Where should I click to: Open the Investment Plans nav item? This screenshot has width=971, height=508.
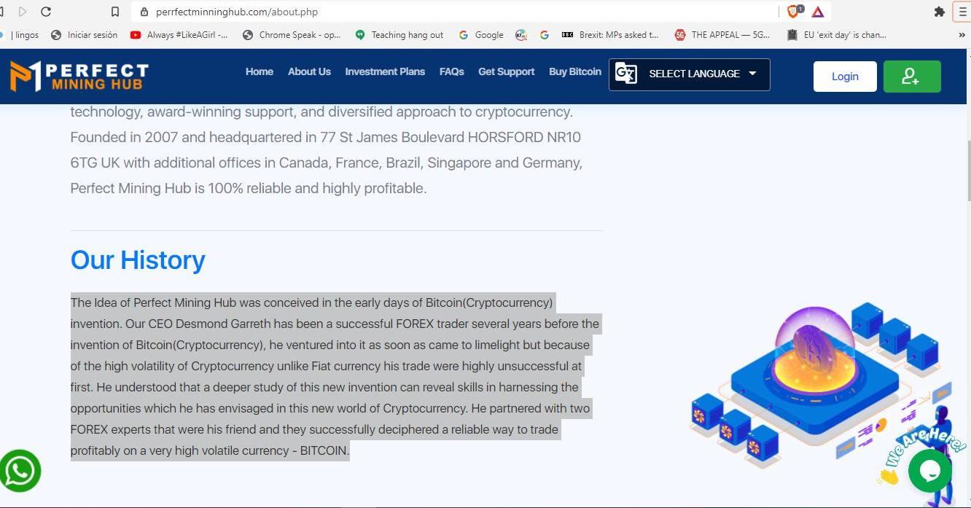385,71
